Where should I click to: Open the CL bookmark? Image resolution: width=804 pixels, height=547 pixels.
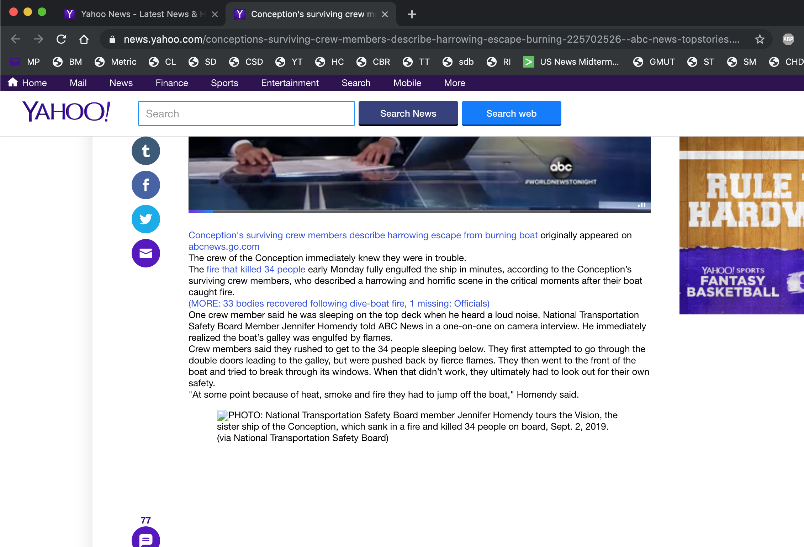tap(163, 62)
